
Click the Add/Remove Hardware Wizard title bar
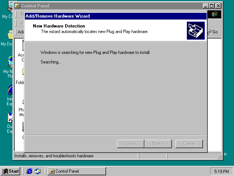pyautogui.click(x=116, y=16)
